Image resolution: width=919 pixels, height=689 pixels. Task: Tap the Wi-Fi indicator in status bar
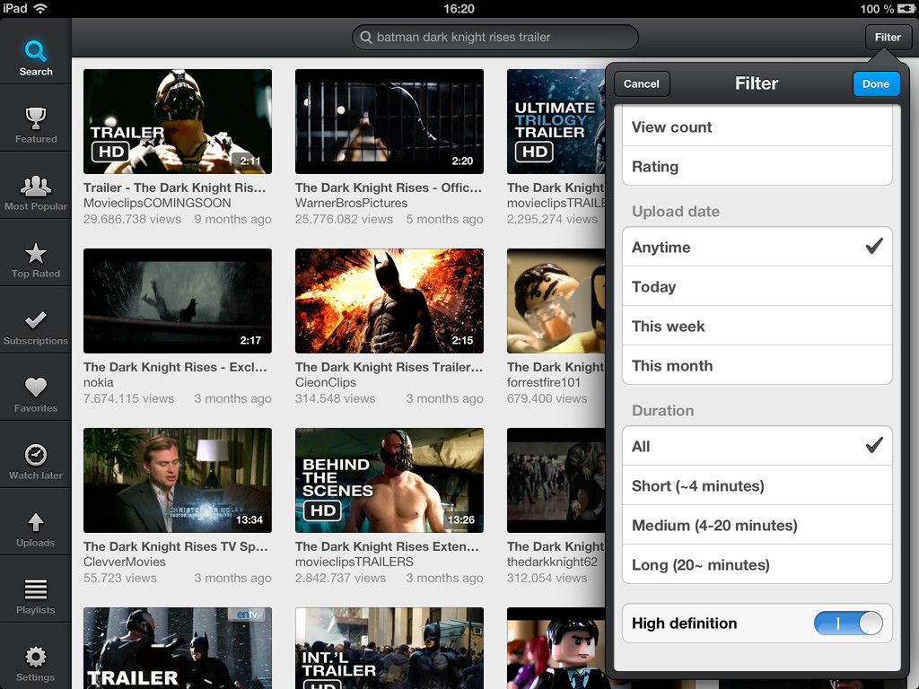pyautogui.click(x=39, y=8)
